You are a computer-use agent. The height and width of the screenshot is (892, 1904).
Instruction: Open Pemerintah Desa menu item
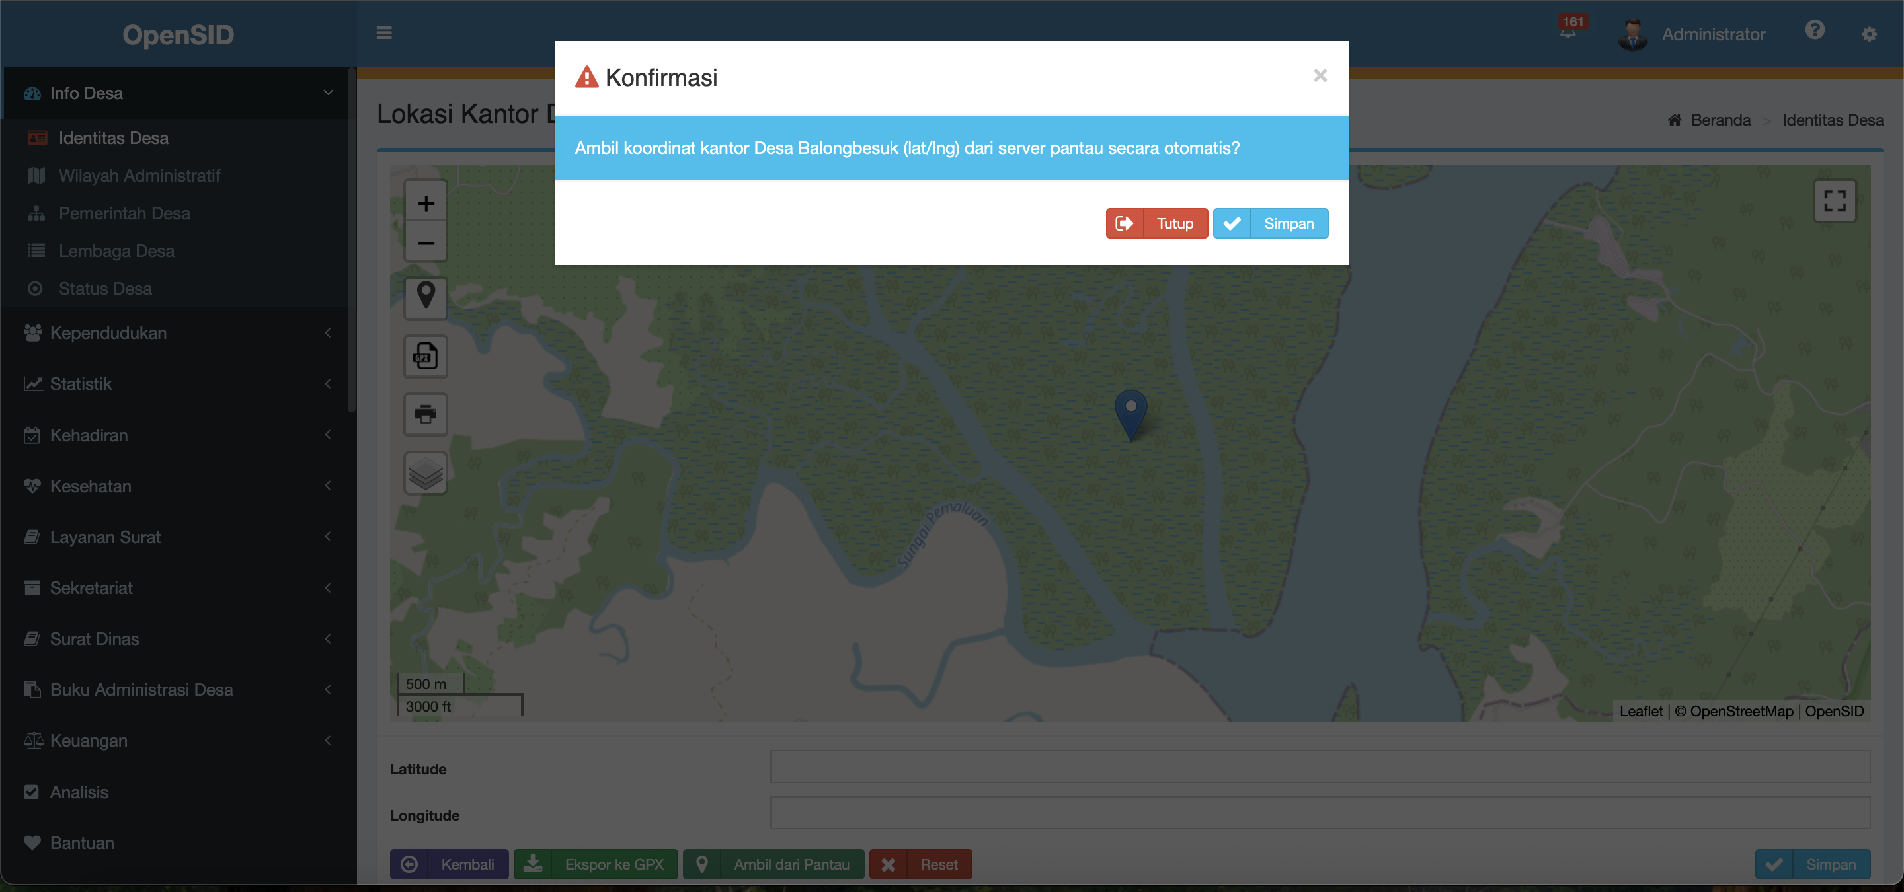[x=124, y=213]
